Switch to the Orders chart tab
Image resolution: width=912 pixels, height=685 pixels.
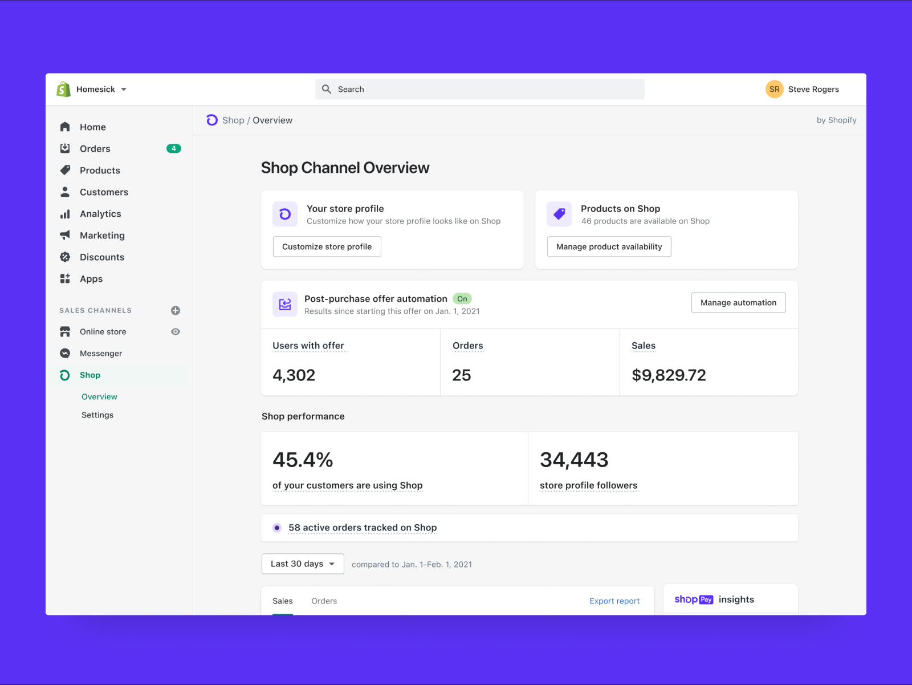[324, 601]
